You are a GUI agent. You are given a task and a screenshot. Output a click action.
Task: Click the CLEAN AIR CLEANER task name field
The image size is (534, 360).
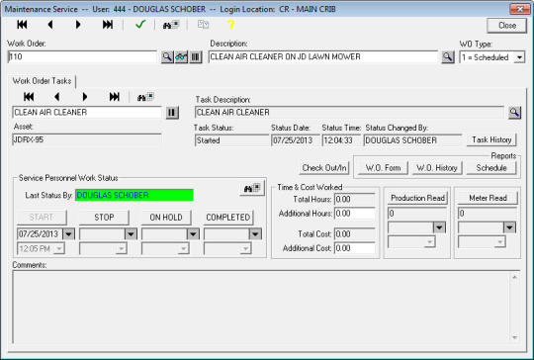pyautogui.click(x=87, y=113)
